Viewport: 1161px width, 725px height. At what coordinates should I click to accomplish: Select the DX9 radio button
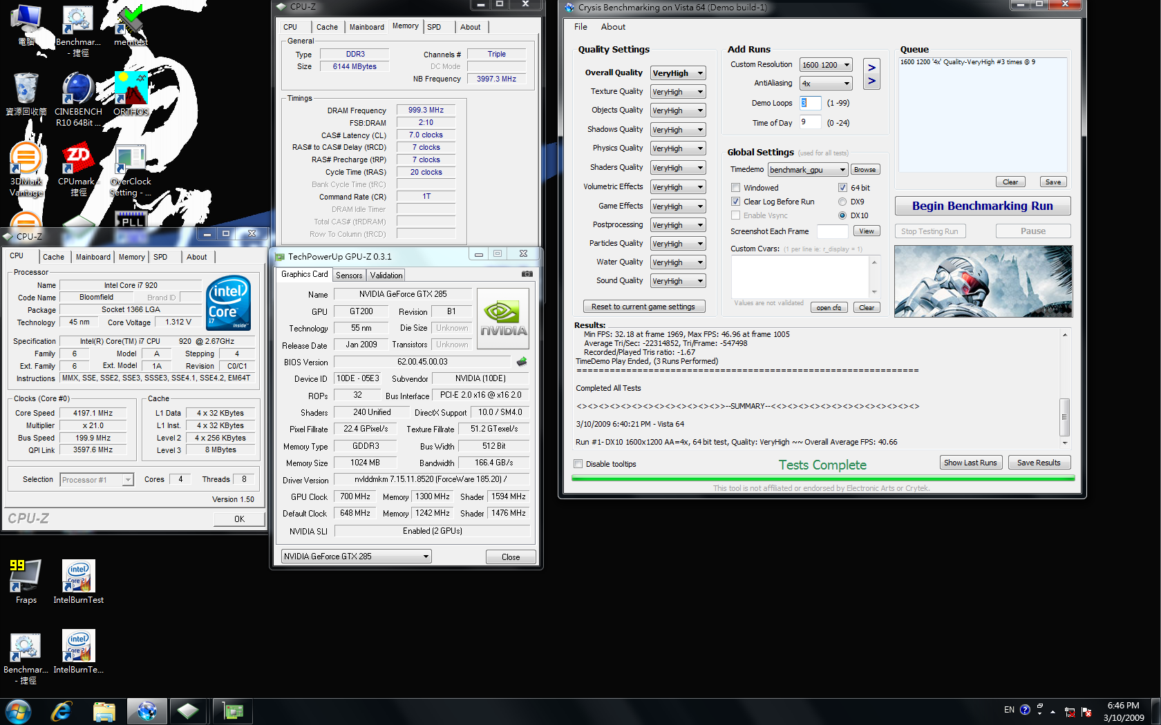[x=842, y=202]
